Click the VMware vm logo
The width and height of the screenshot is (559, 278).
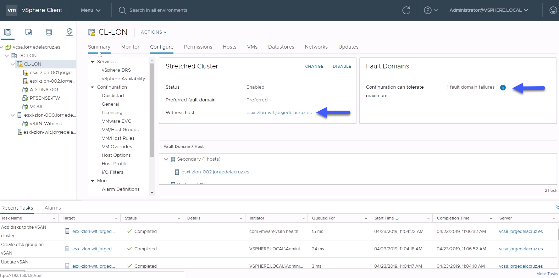[x=12, y=10]
